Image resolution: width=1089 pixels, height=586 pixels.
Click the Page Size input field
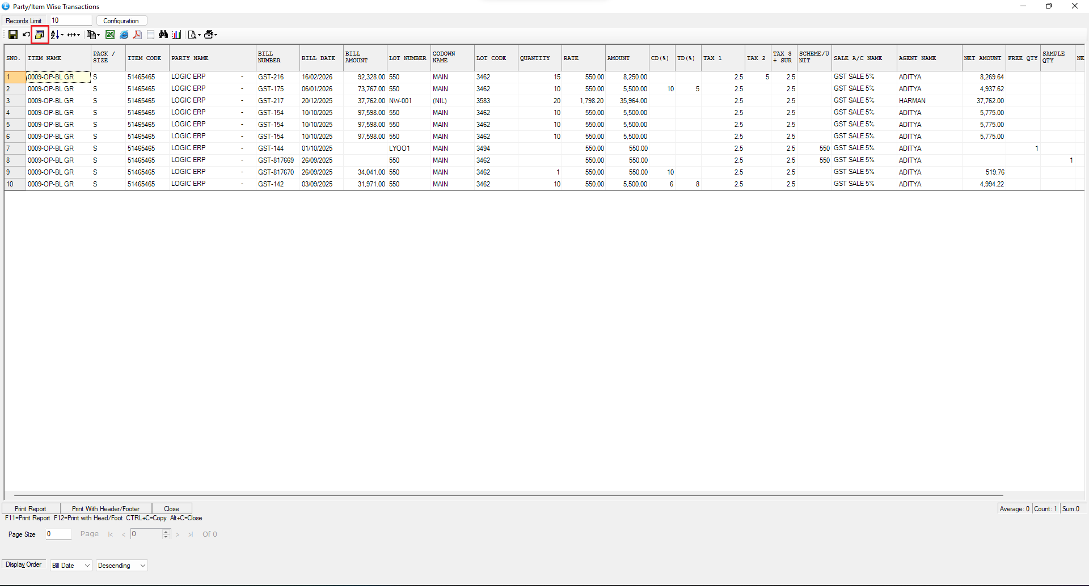(x=58, y=534)
